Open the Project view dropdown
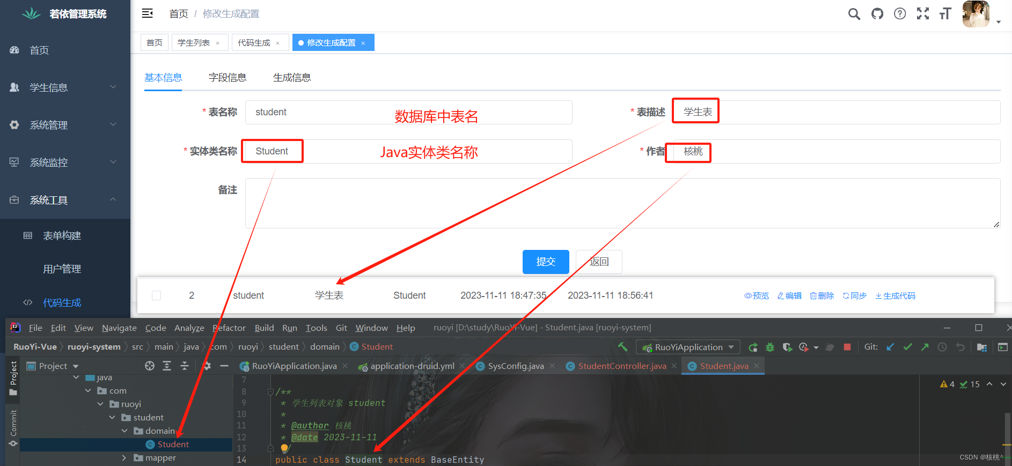Screen dimensions: 1012x466 pos(53,366)
